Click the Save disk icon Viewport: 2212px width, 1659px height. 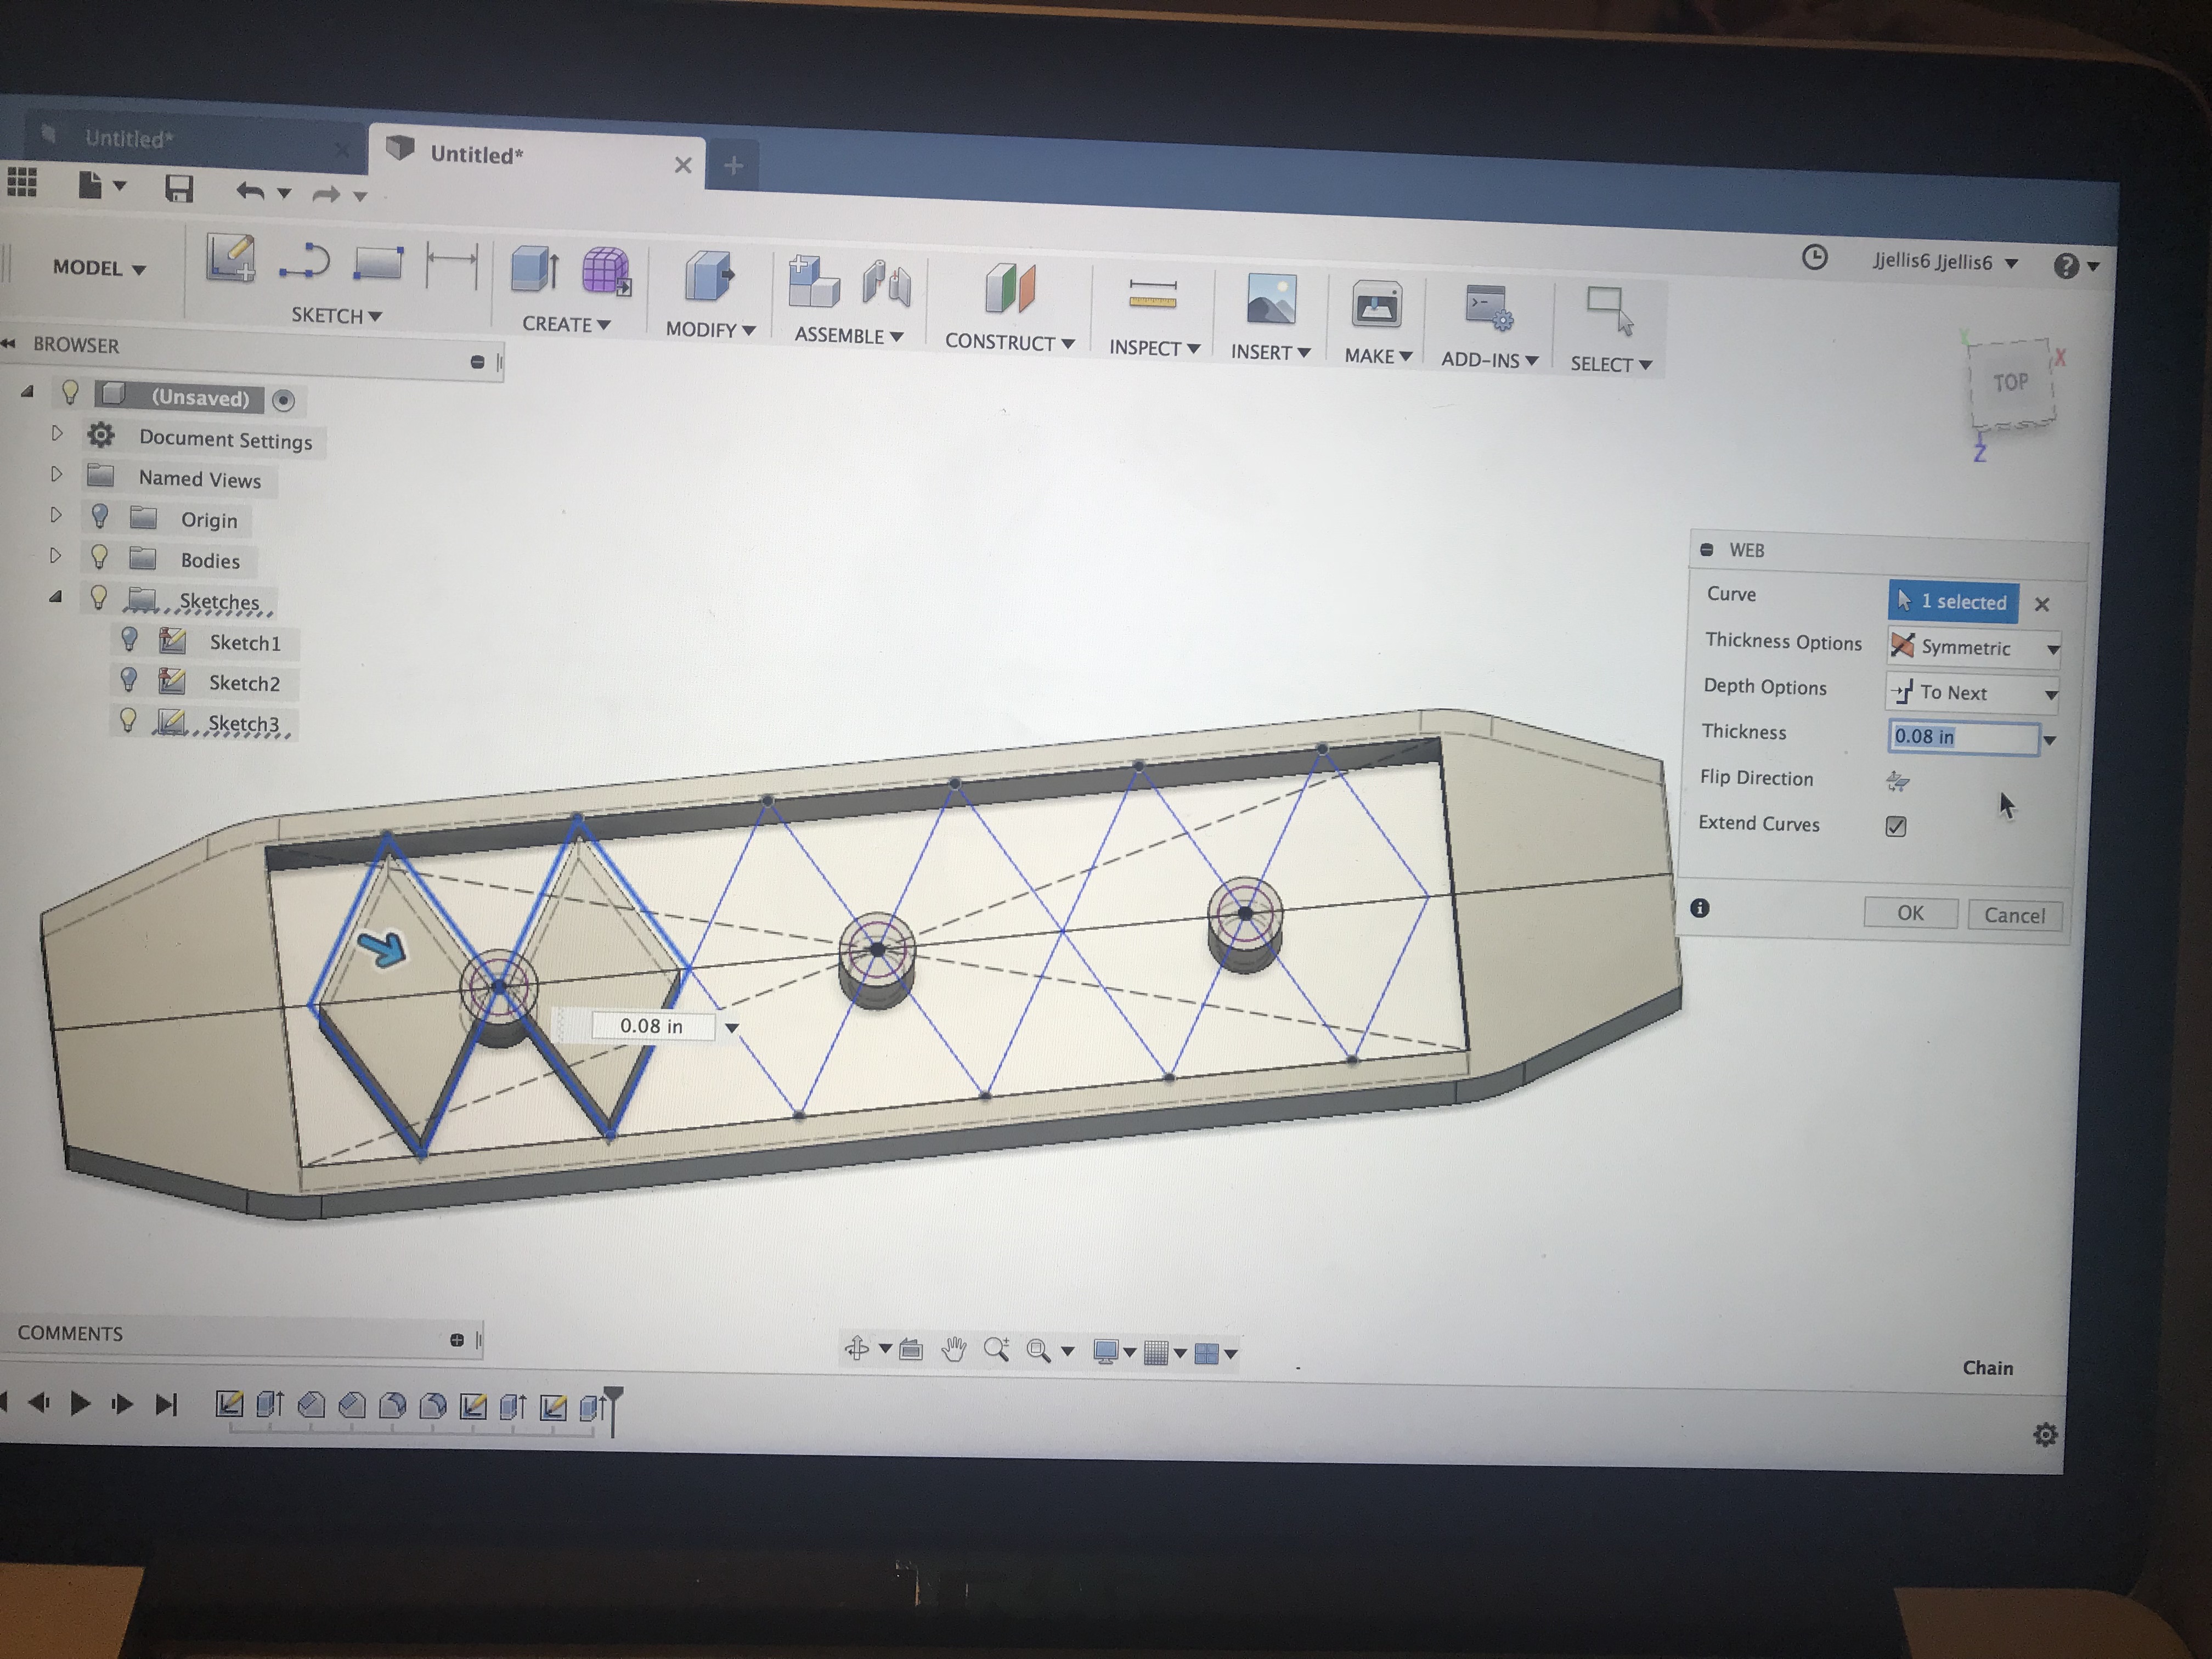[179, 189]
